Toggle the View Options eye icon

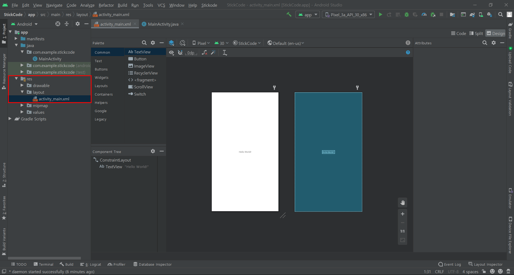(172, 53)
